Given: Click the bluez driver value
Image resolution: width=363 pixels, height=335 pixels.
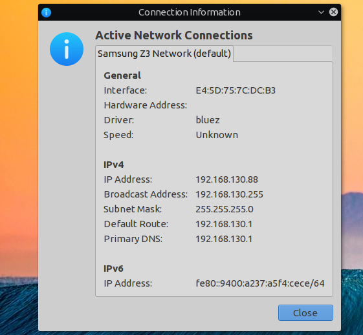Looking at the screenshot, I should tap(208, 120).
